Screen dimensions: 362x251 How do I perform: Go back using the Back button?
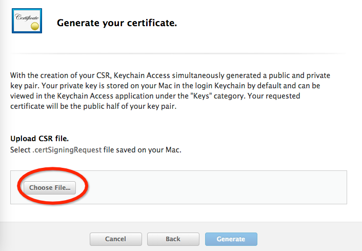(173, 239)
